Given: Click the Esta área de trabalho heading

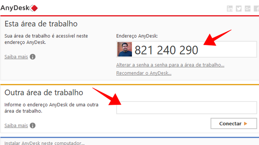Looking at the screenshot, I should pos(41,24).
